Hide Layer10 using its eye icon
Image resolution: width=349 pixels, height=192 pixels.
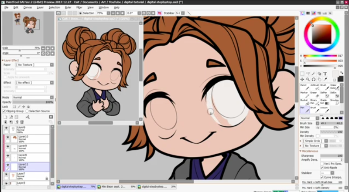tap(7, 137)
